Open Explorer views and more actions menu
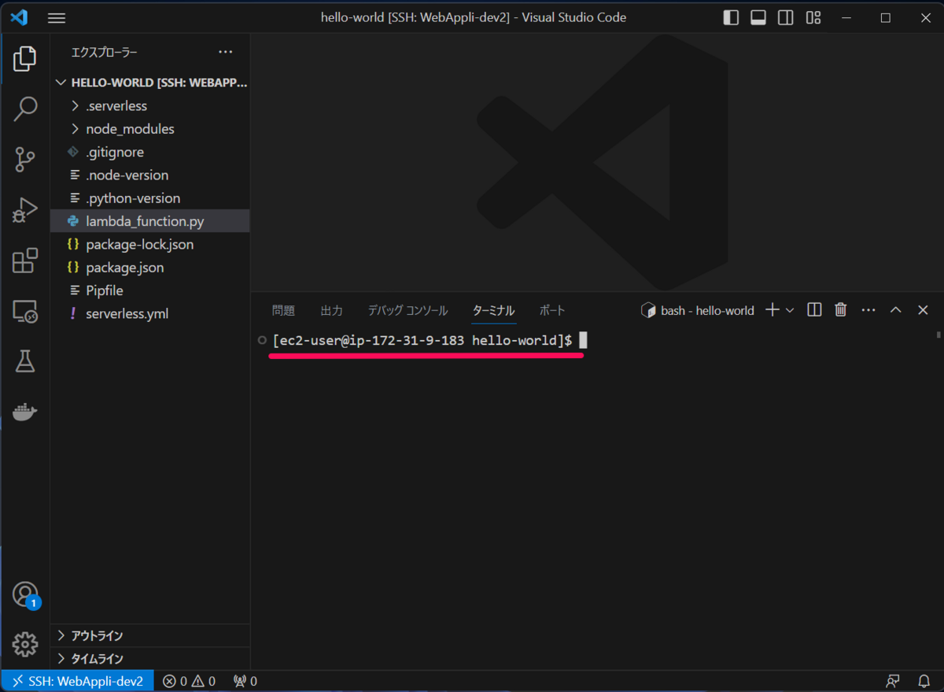Image resolution: width=944 pixels, height=692 pixels. click(226, 52)
